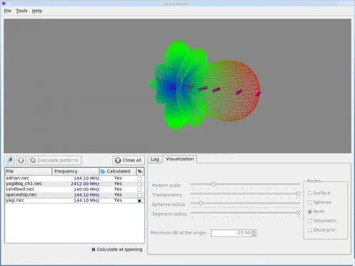
Task: Open the Tools menu
Action: 22,11
